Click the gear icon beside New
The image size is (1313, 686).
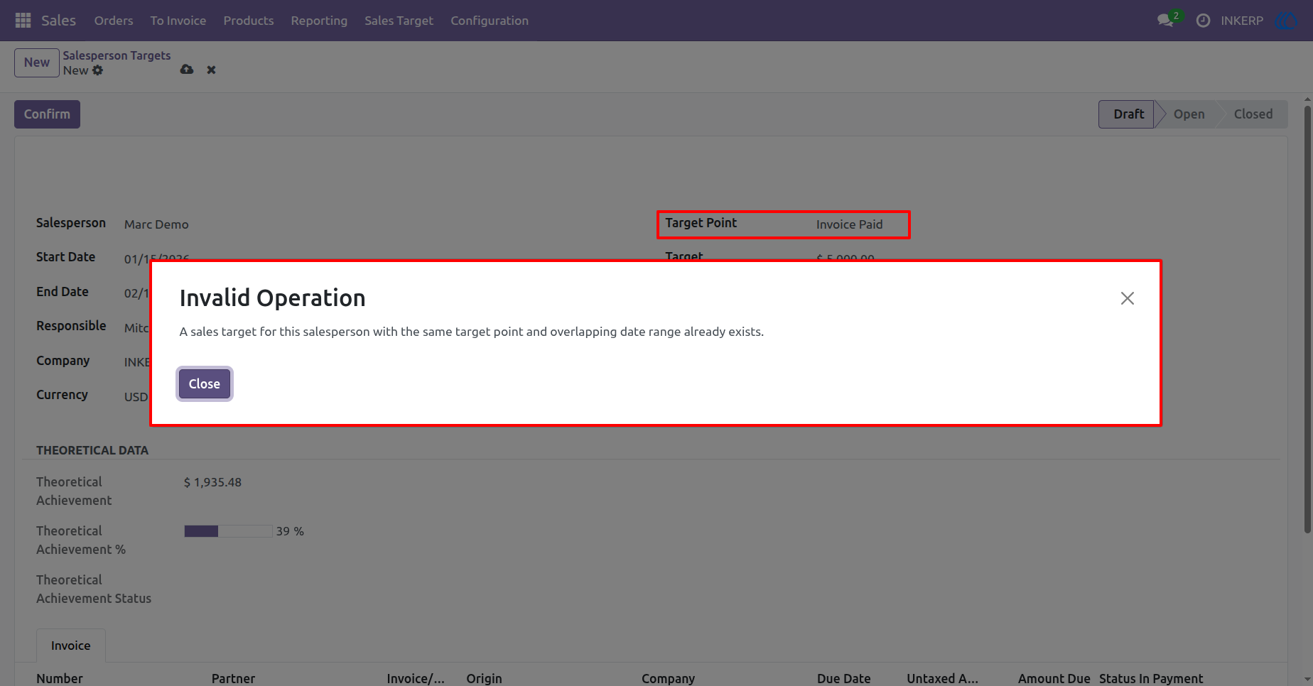98,70
